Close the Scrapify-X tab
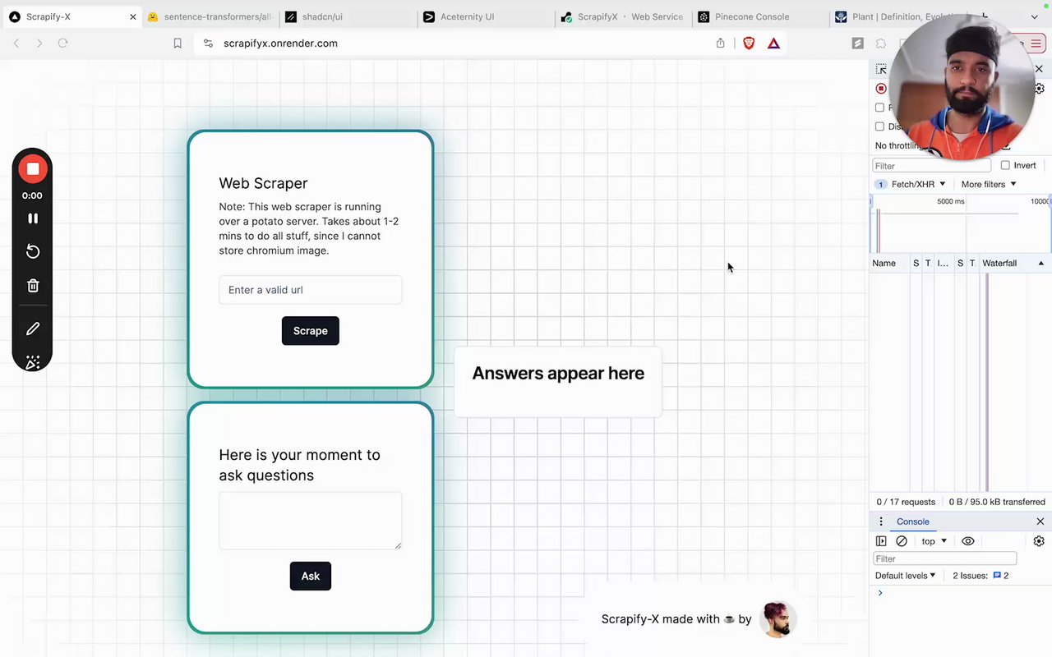 (133, 16)
